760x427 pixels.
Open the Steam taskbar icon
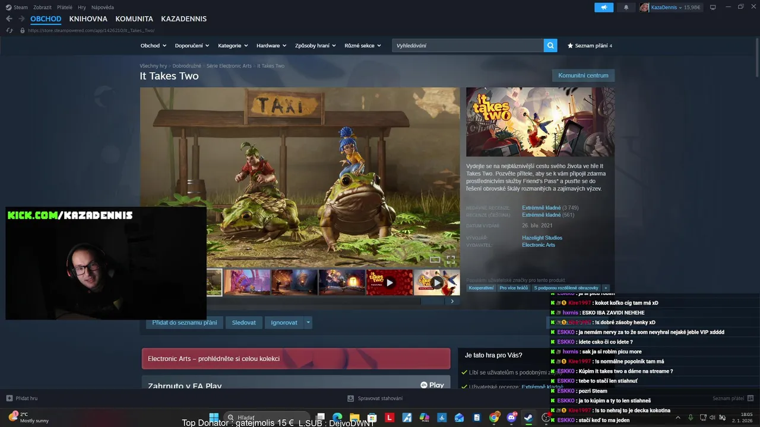[528, 418]
